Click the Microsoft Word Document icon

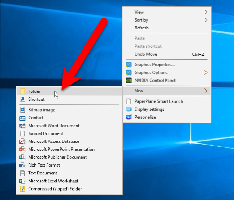(22, 126)
